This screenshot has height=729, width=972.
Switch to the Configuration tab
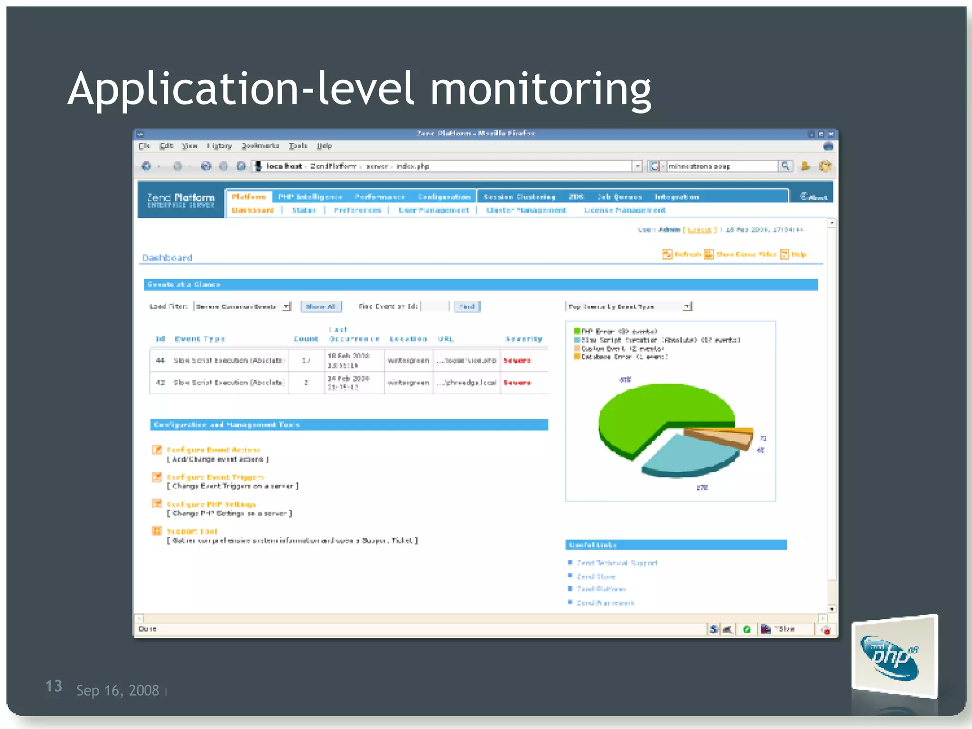(444, 196)
